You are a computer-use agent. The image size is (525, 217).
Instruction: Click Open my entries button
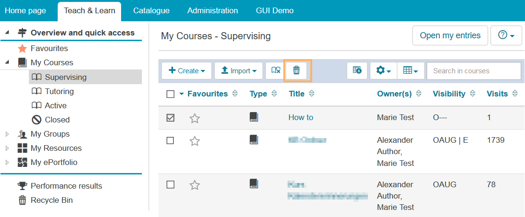[x=450, y=35]
